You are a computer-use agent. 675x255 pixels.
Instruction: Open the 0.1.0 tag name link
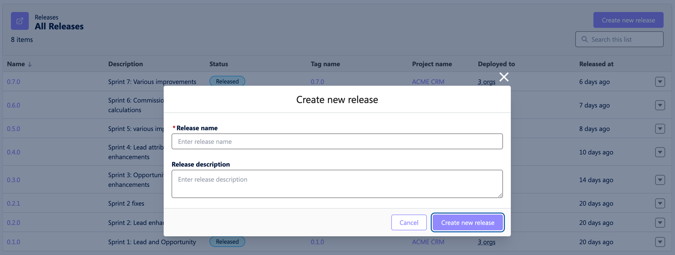click(317, 242)
